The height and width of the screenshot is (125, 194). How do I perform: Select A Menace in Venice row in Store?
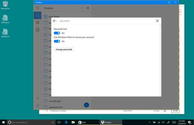click(x=109, y=111)
